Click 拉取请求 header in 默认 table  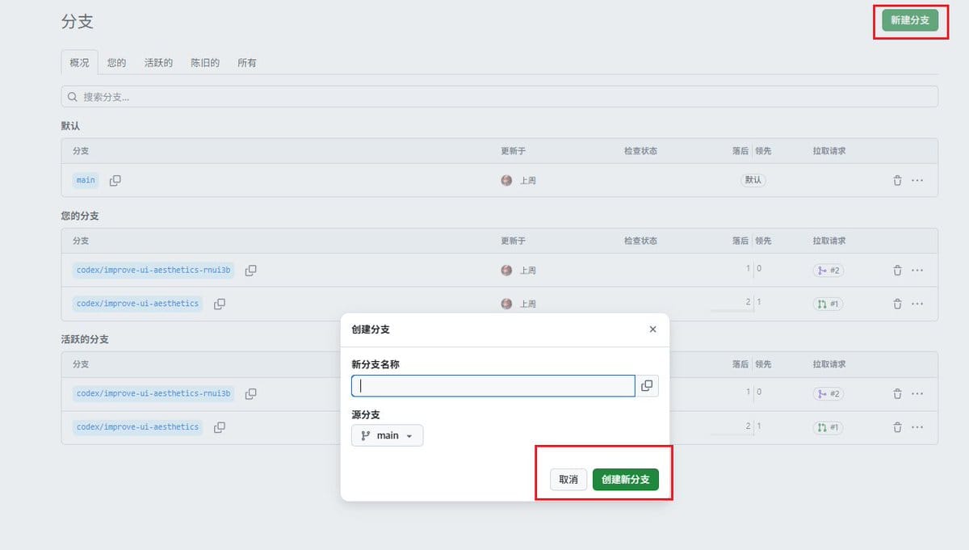point(829,151)
